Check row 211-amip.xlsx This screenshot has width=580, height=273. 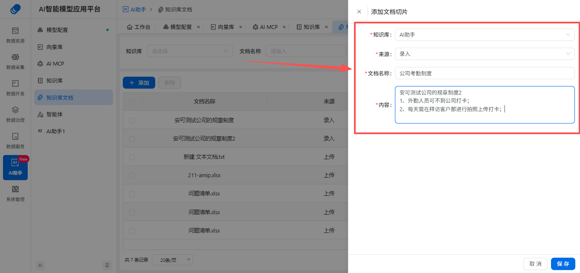pyautogui.click(x=132, y=175)
